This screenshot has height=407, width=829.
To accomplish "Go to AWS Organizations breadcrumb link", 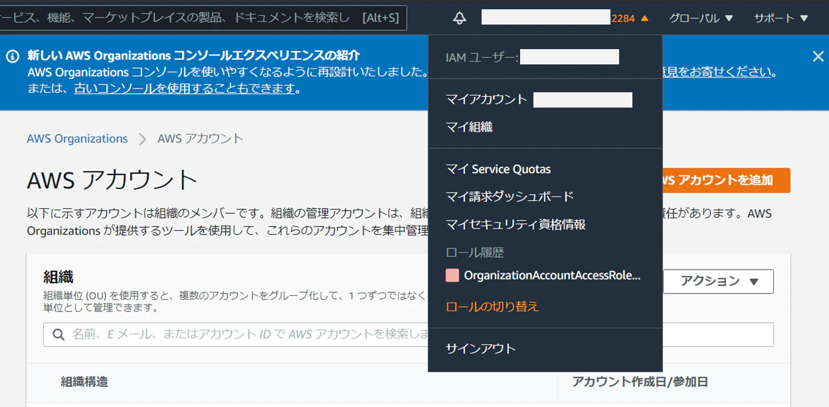I will pyautogui.click(x=77, y=139).
